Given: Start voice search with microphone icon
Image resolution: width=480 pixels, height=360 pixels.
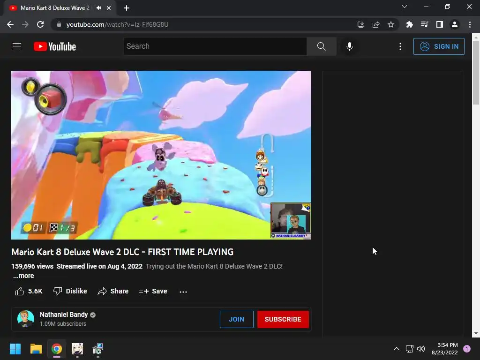Looking at the screenshot, I should (x=349, y=46).
